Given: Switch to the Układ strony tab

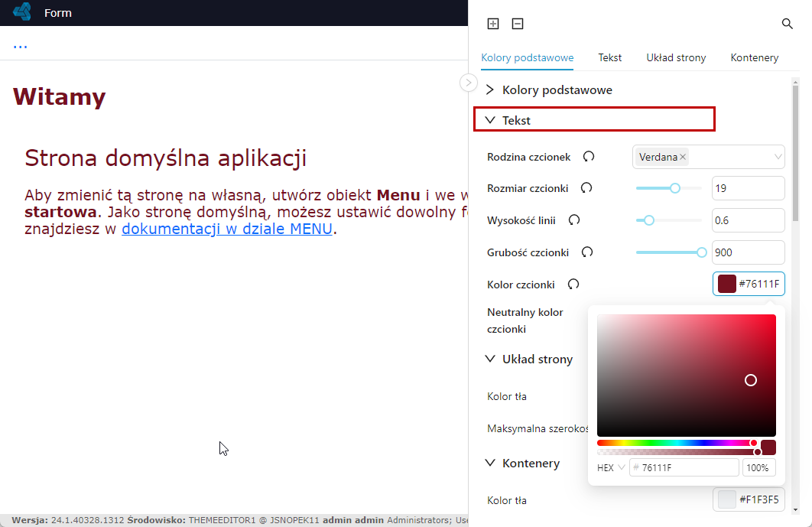Looking at the screenshot, I should click(x=676, y=57).
